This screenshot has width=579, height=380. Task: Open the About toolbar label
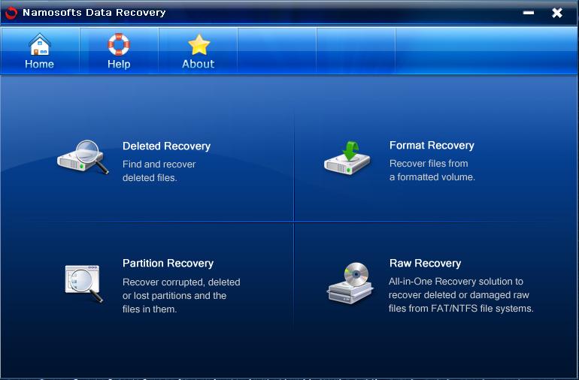coord(199,64)
